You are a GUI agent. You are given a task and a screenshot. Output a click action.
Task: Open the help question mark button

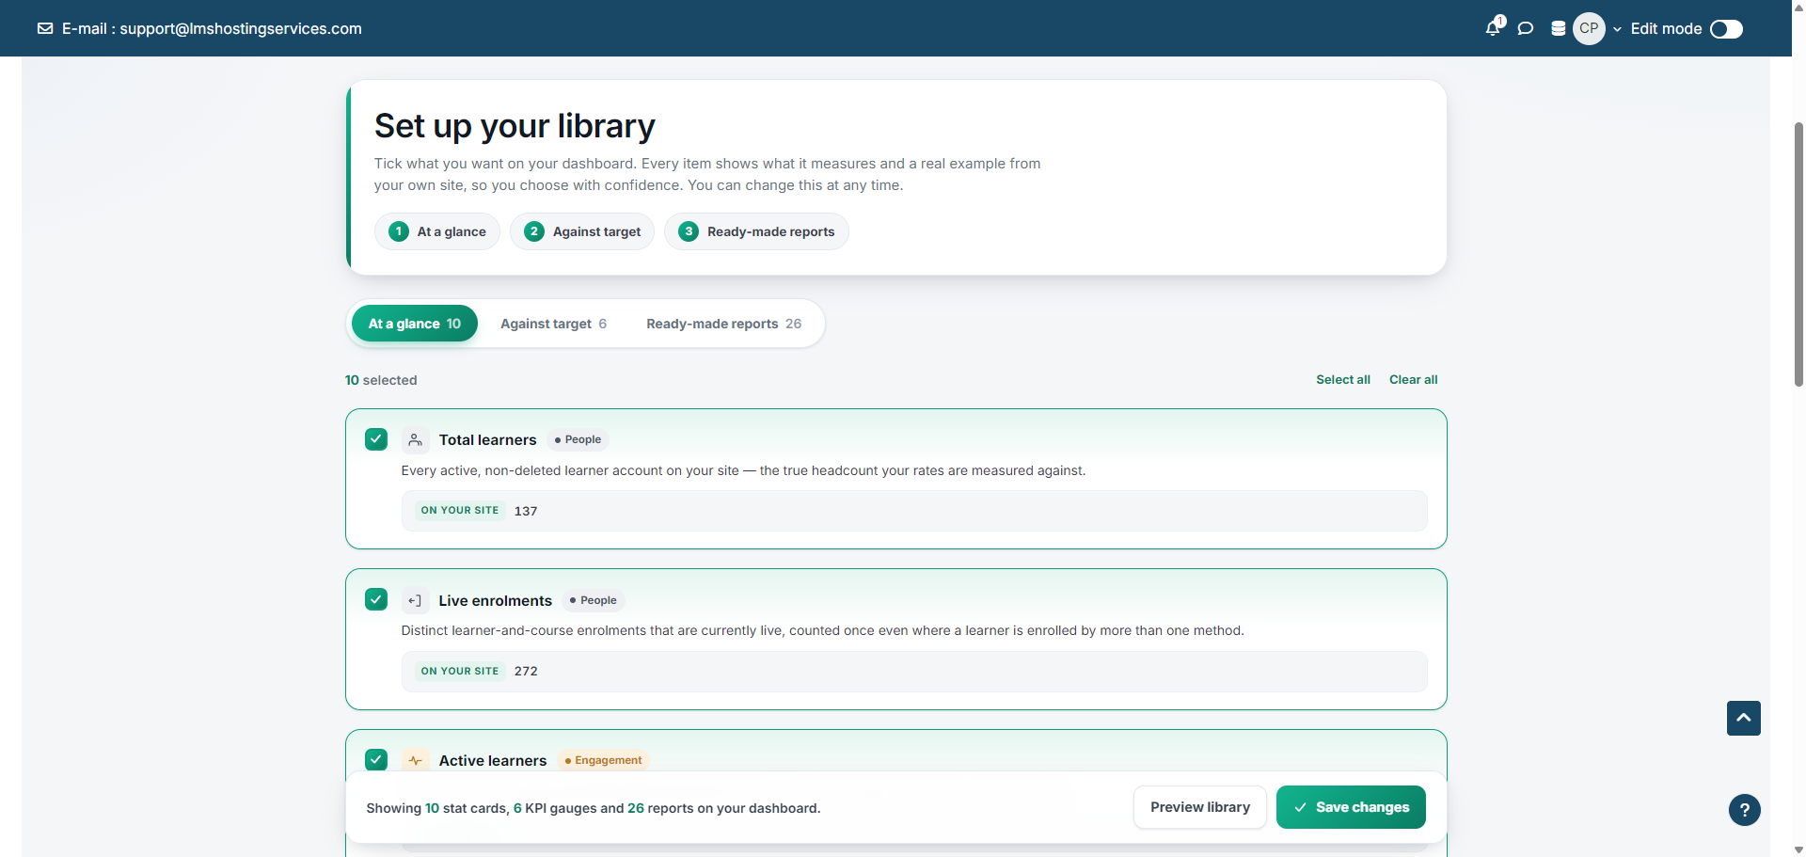point(1744,810)
